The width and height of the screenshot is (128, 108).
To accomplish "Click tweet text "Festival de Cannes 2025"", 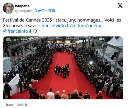I will tap(27, 20).
